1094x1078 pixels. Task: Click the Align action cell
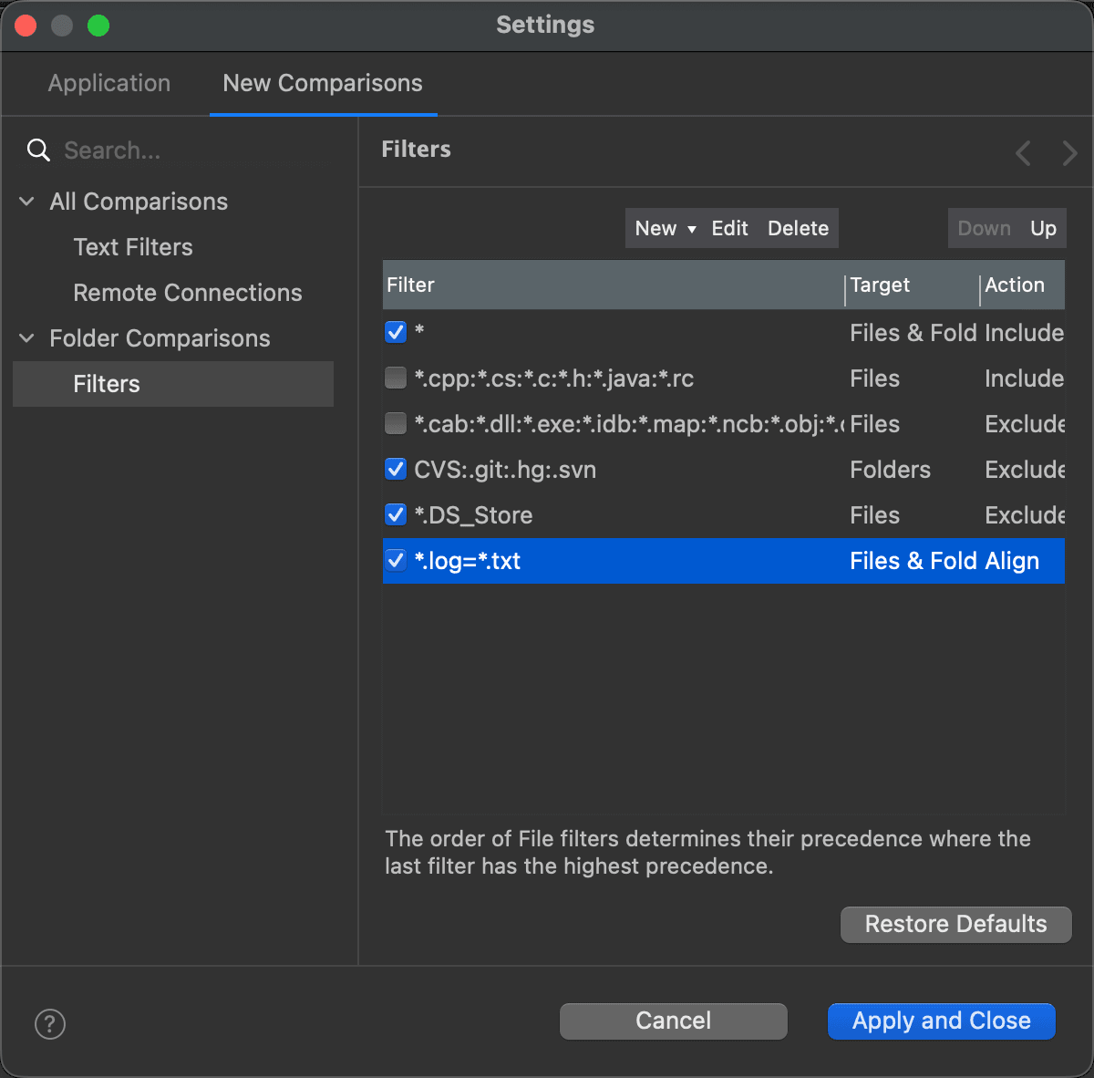[1012, 561]
